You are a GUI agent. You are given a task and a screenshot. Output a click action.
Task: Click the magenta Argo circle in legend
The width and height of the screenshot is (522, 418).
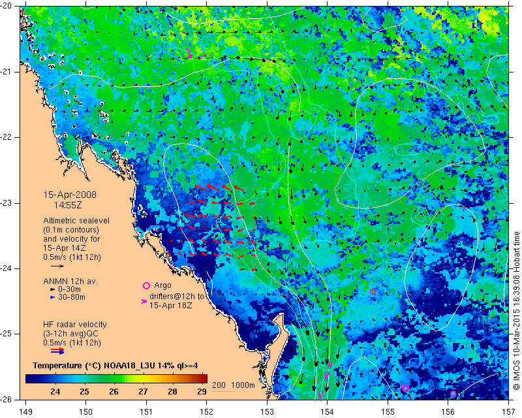coord(146,285)
